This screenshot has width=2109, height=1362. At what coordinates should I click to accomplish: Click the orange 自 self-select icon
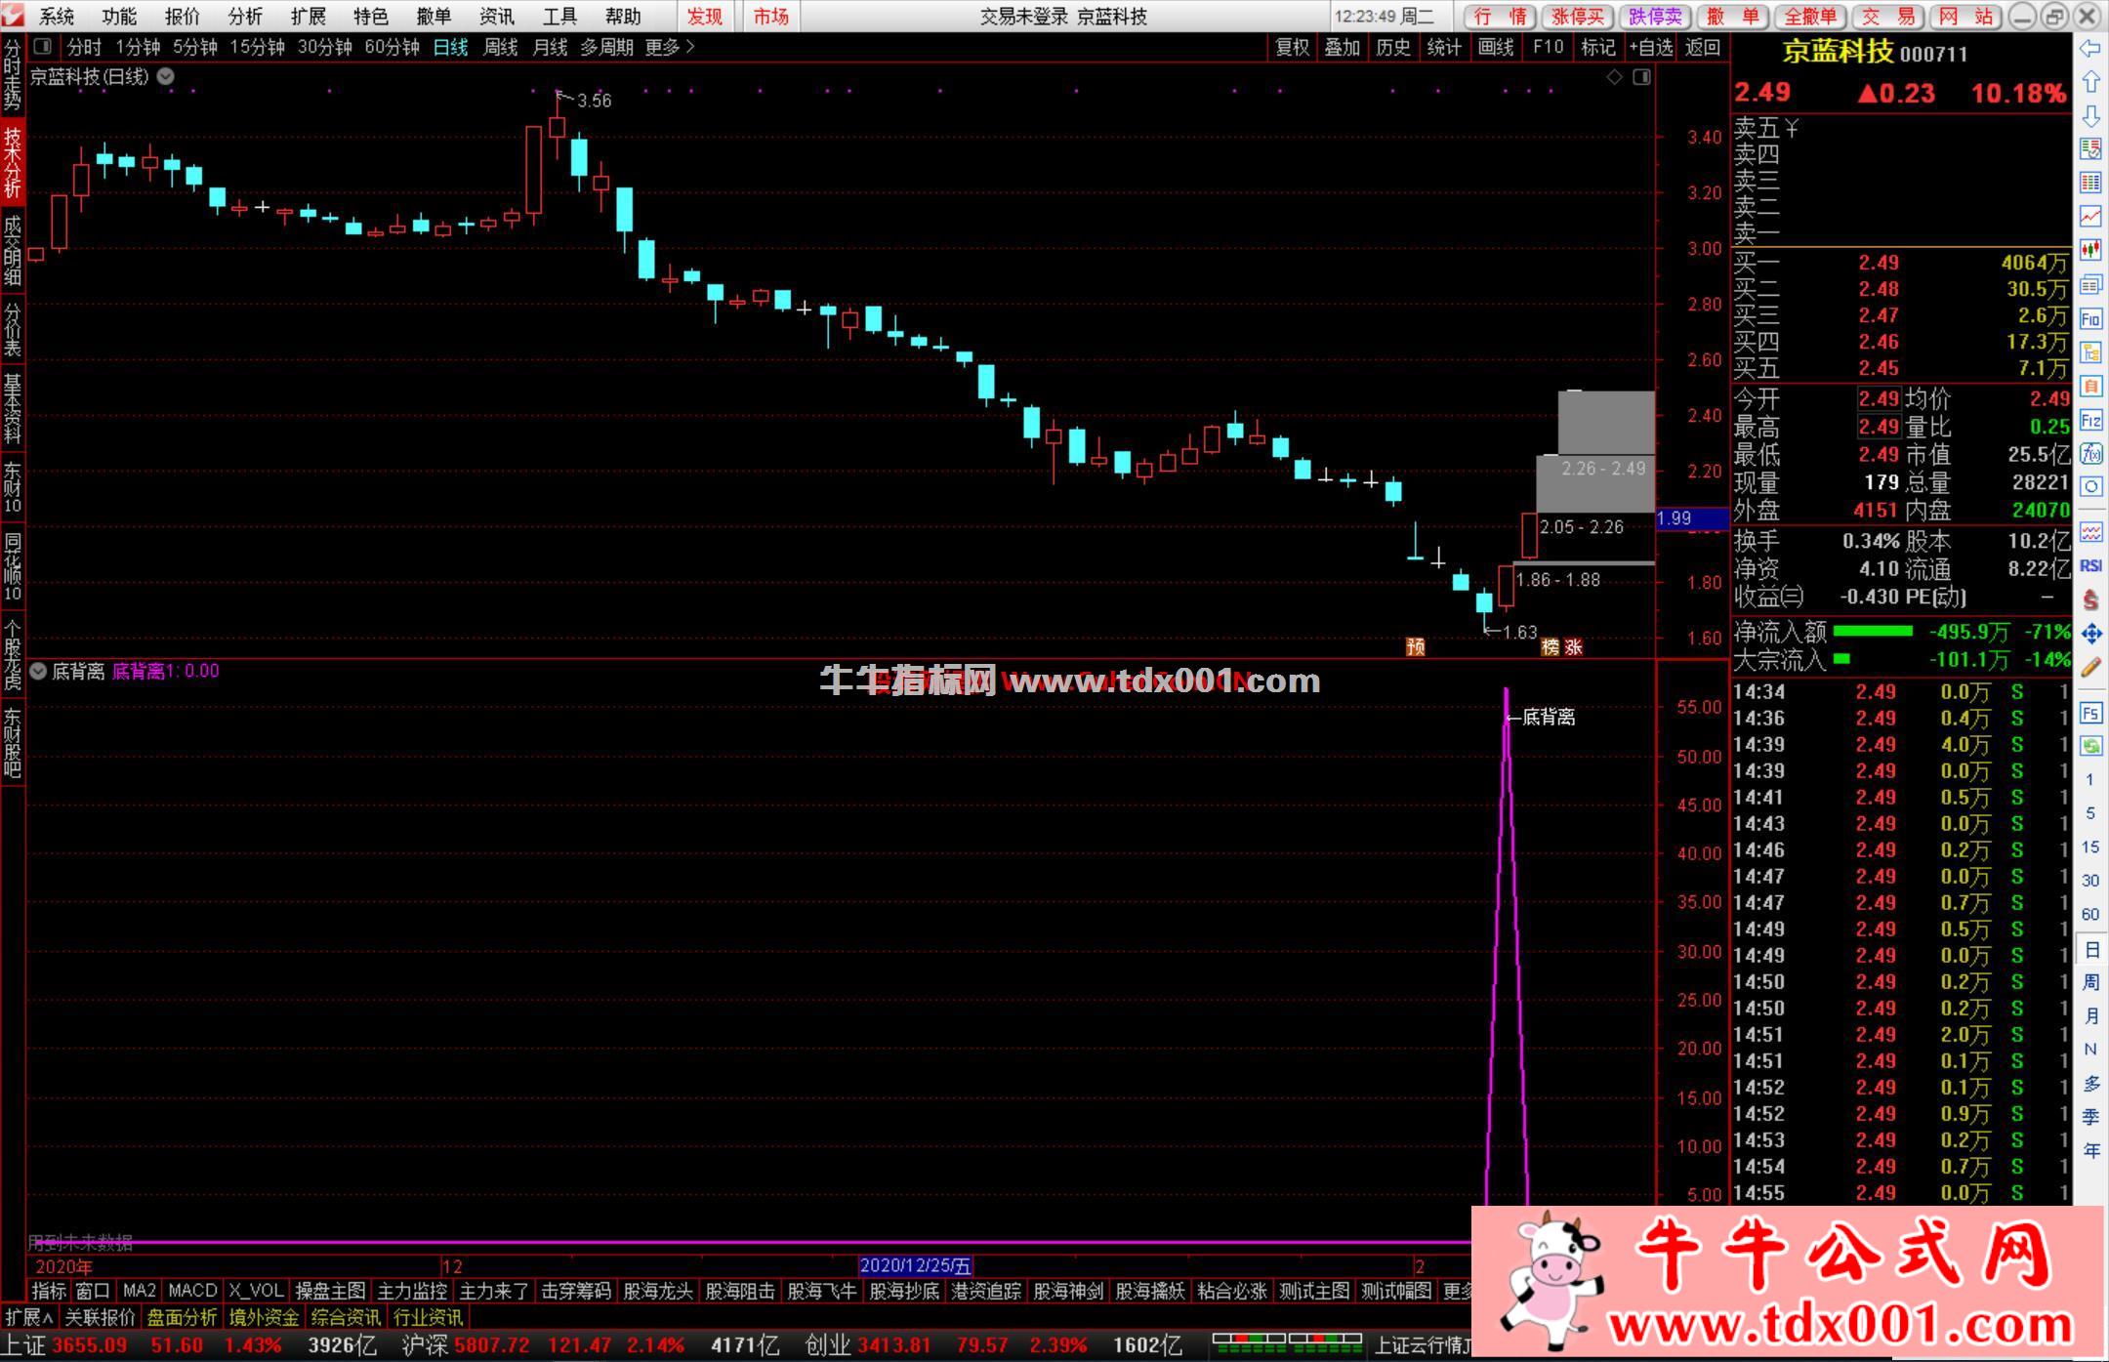click(x=2090, y=386)
